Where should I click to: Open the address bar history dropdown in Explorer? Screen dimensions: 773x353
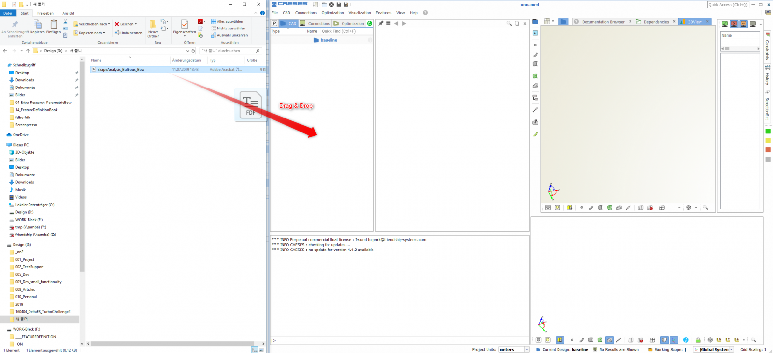[187, 51]
